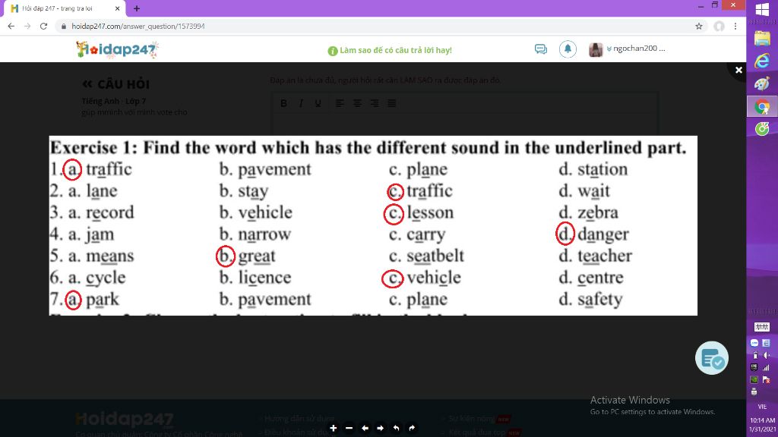Go forward in browser history
The image size is (778, 437).
27,27
